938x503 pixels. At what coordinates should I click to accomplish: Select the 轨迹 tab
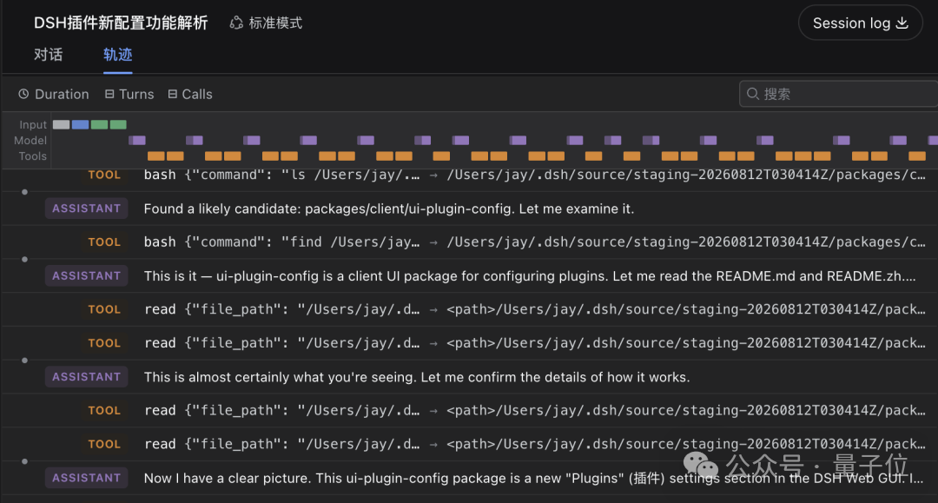[x=118, y=55]
